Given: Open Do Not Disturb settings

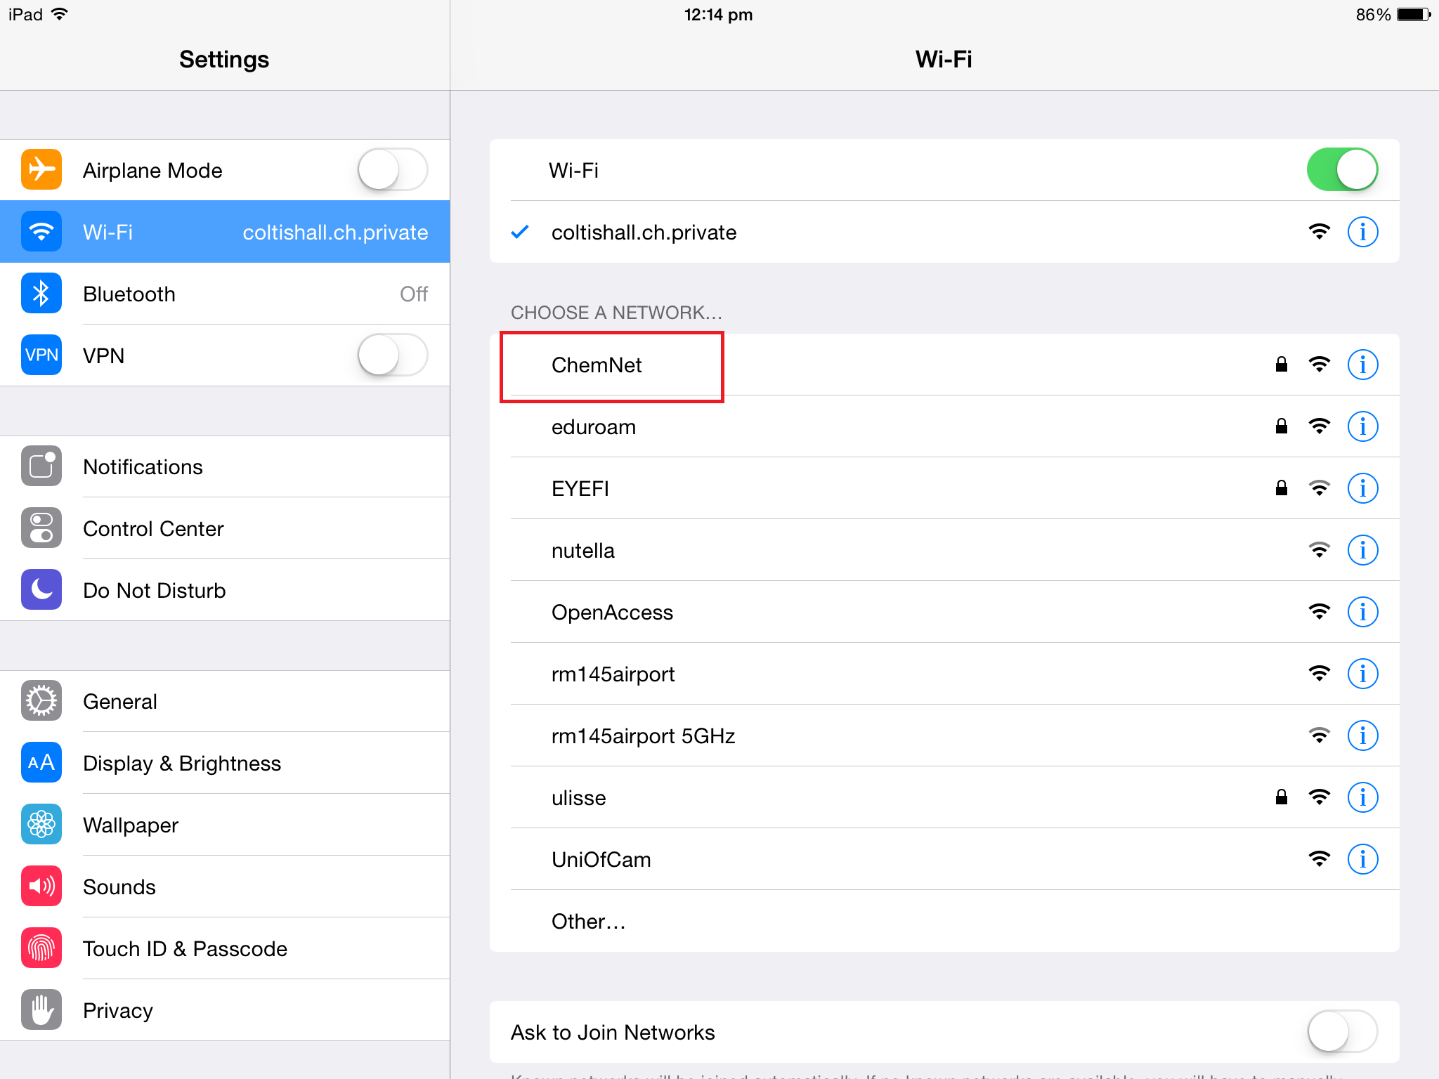Looking at the screenshot, I should coord(225,590).
